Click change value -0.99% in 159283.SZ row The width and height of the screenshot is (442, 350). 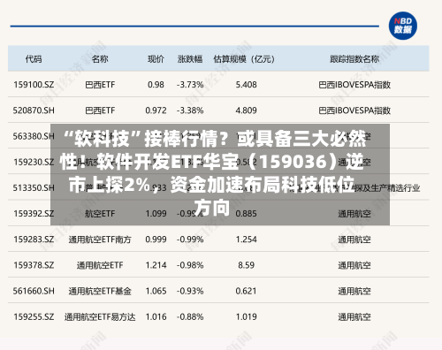[x=190, y=240]
